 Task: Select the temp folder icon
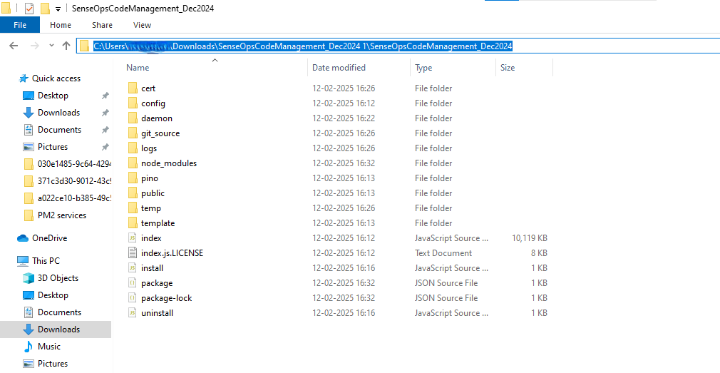[x=133, y=208]
